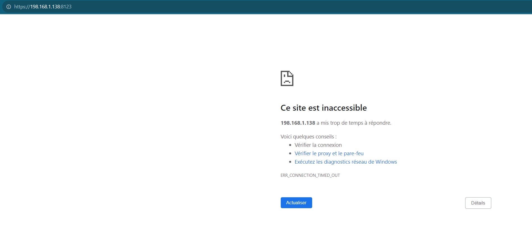
Task: Click the 'Ce site est inaccessible' heading
Action: click(323, 108)
